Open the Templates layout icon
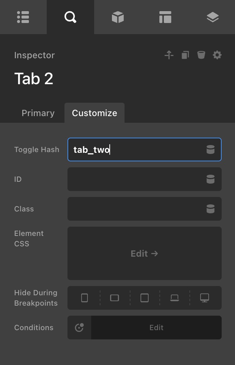Viewport: 235px width, 365px height. tap(165, 17)
